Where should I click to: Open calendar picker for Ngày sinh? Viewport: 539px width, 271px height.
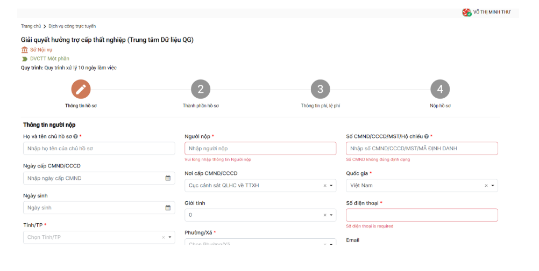[168, 208]
